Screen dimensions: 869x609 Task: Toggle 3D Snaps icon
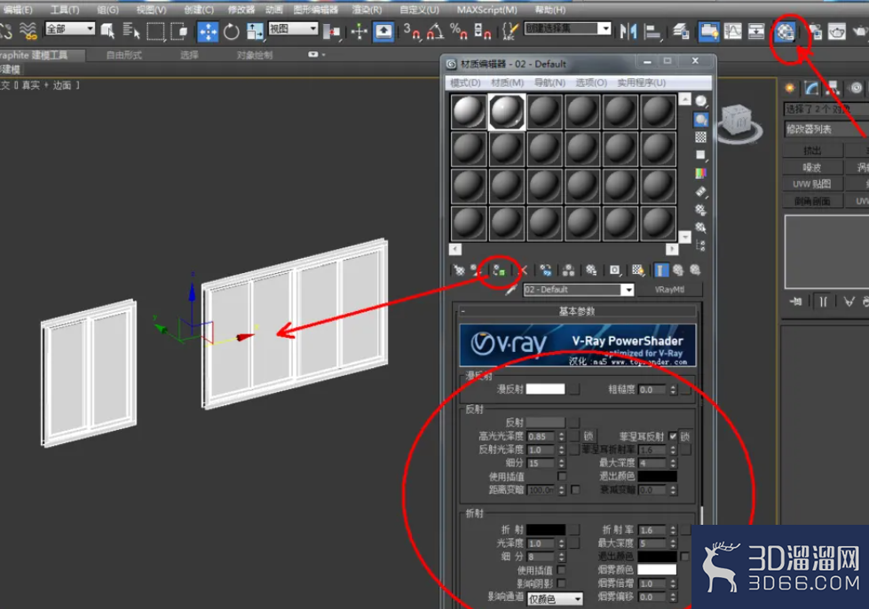coord(411,32)
